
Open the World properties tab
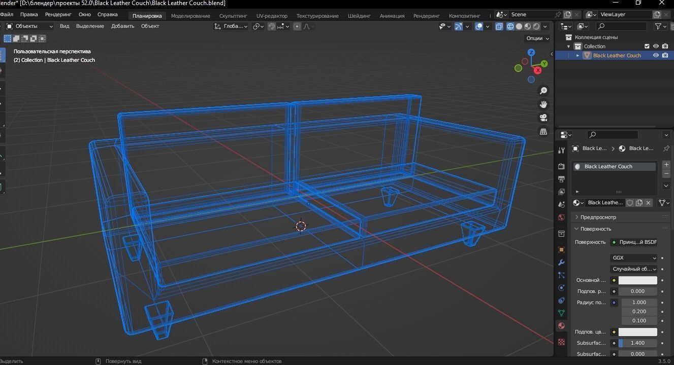tap(561, 217)
